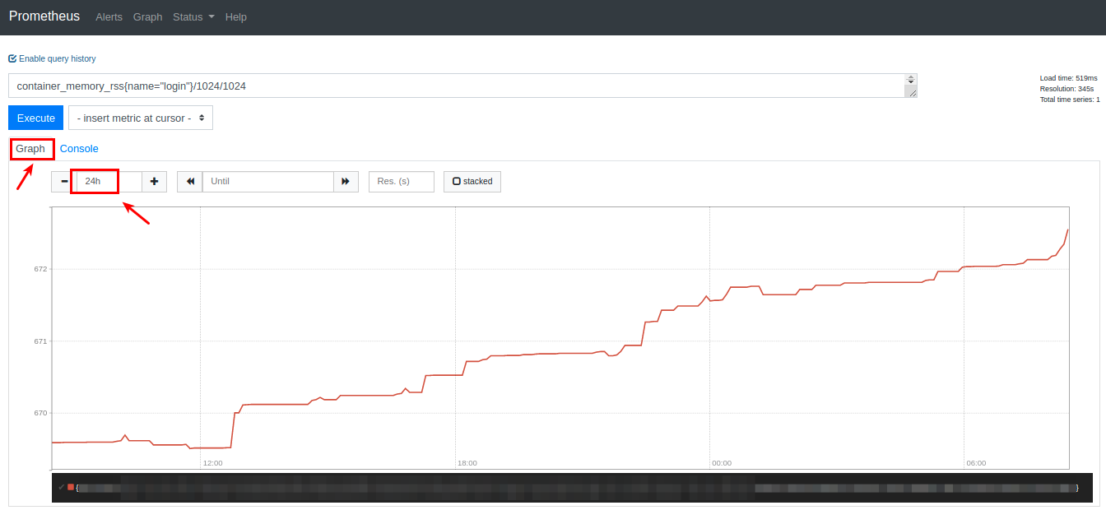Image resolution: width=1106 pixels, height=510 pixels.
Task: Open the Alerts page
Action: [109, 16]
